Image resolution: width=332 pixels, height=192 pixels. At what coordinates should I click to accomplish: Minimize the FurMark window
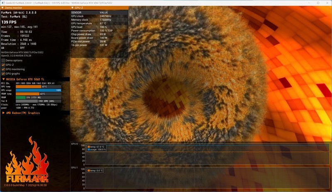pos(309,3)
